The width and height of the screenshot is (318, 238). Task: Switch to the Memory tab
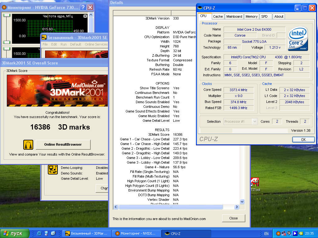(251, 16)
